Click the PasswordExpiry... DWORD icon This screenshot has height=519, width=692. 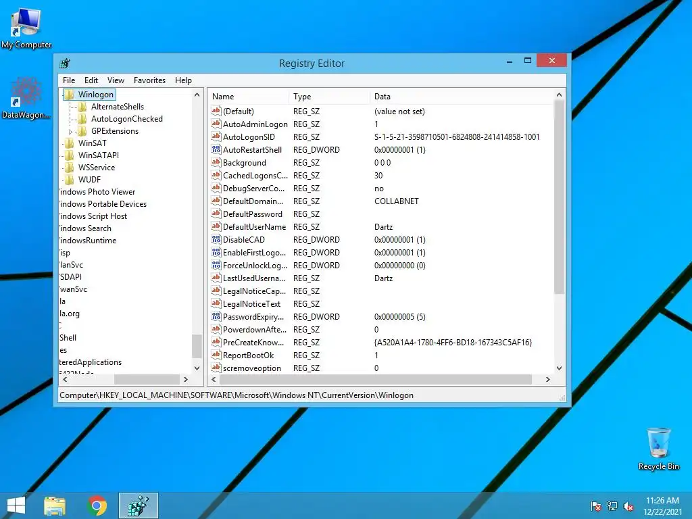216,316
